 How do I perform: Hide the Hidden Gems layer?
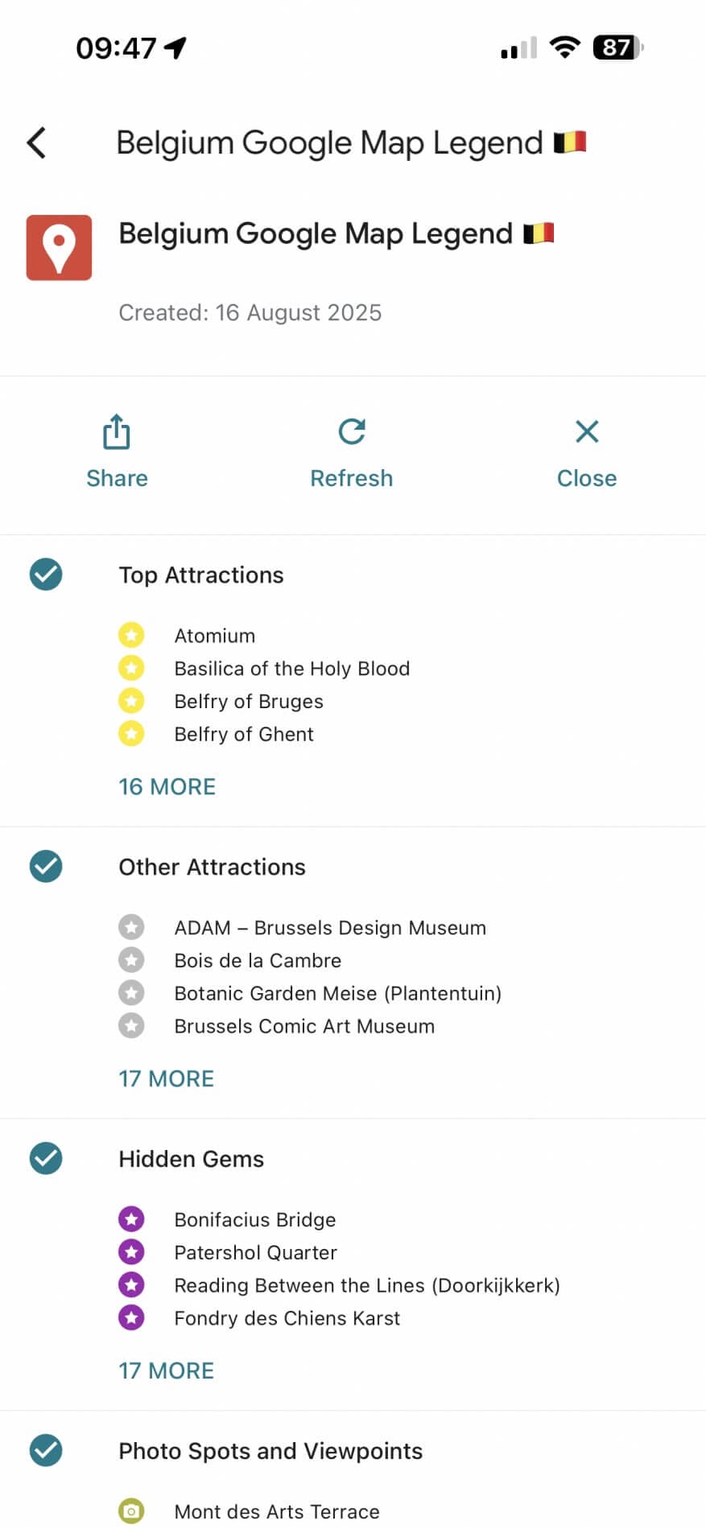pos(46,1159)
